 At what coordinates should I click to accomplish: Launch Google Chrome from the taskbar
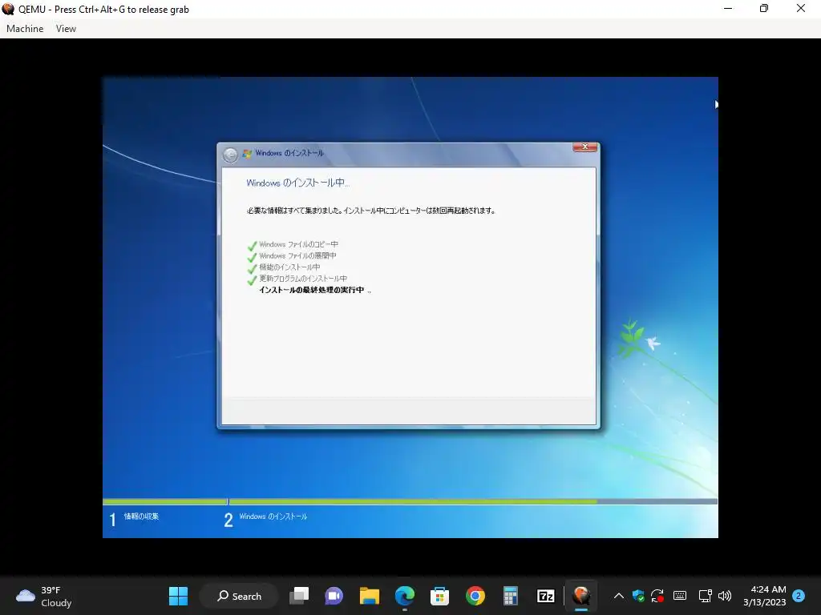tap(475, 596)
